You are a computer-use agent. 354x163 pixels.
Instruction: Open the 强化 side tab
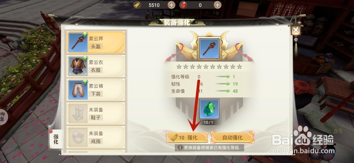pos(56,139)
